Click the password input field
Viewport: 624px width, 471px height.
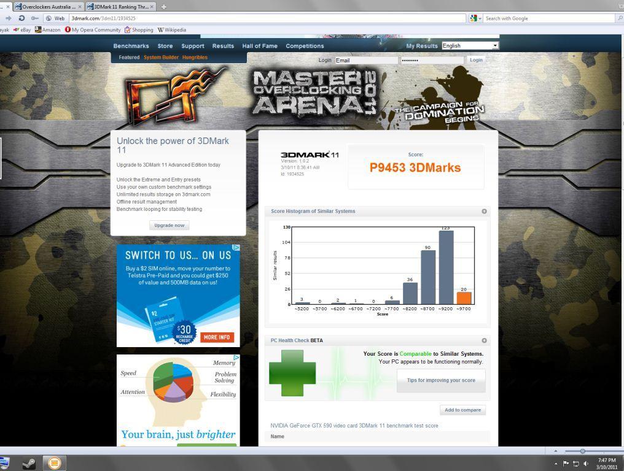(432, 61)
